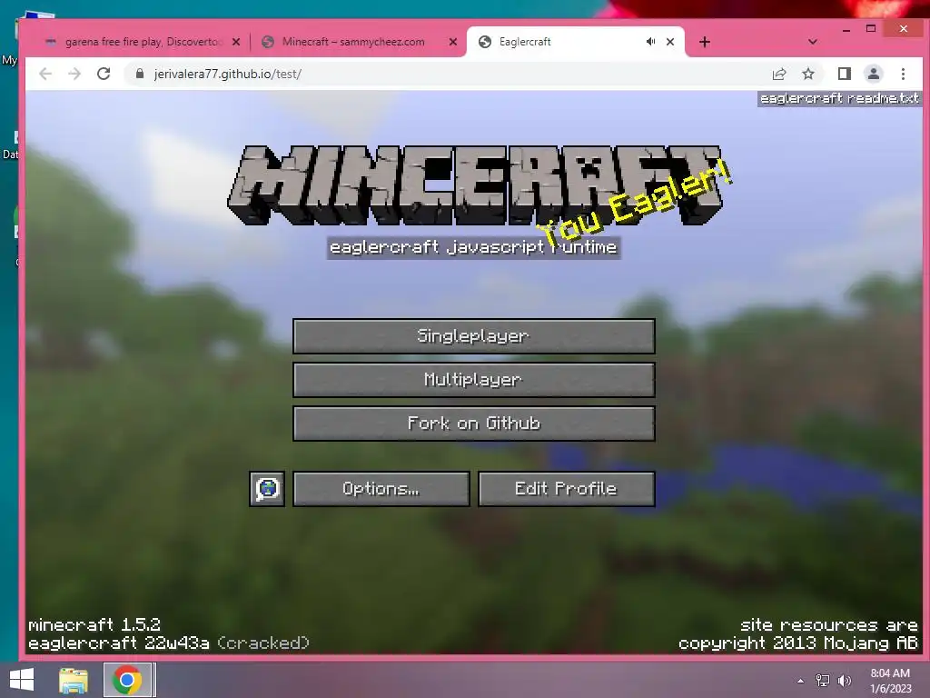This screenshot has height=698, width=930.
Task: Click 'minecraft 1.5.2' version text
Action: point(94,624)
